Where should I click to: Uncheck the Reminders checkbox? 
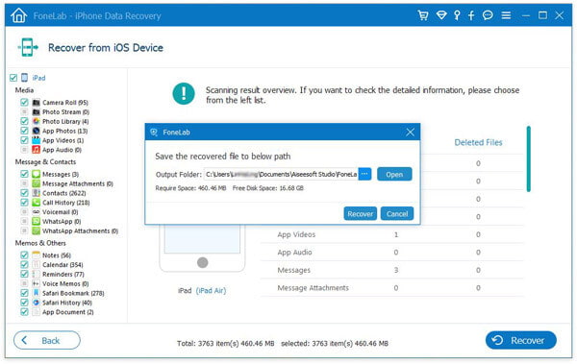(24, 274)
